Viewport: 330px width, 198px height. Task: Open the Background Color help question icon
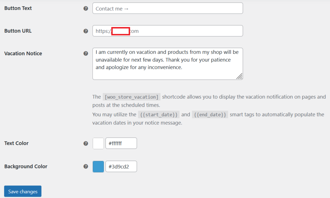(x=86, y=166)
